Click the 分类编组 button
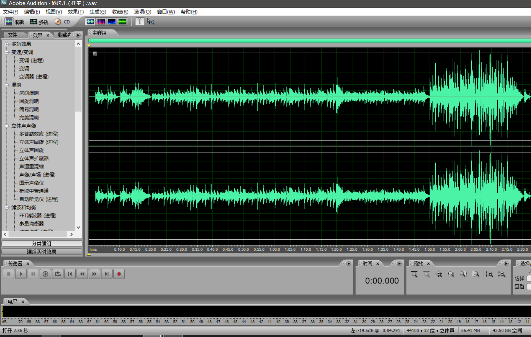The width and height of the screenshot is (531, 337). click(42, 243)
